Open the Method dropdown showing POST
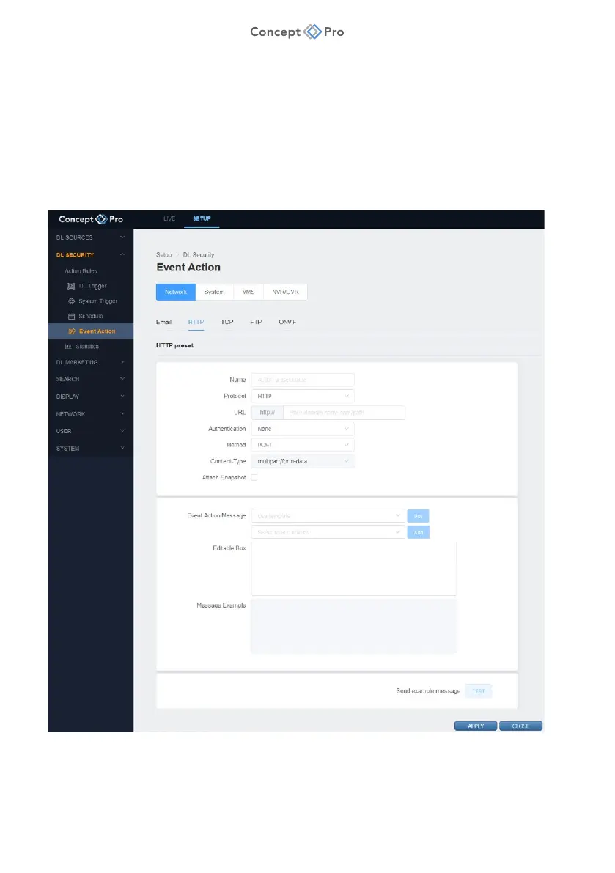The height and width of the screenshot is (873, 615). [303, 445]
